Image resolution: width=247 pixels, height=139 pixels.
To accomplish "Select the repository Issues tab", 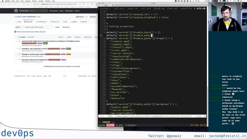I will pos(28,22).
